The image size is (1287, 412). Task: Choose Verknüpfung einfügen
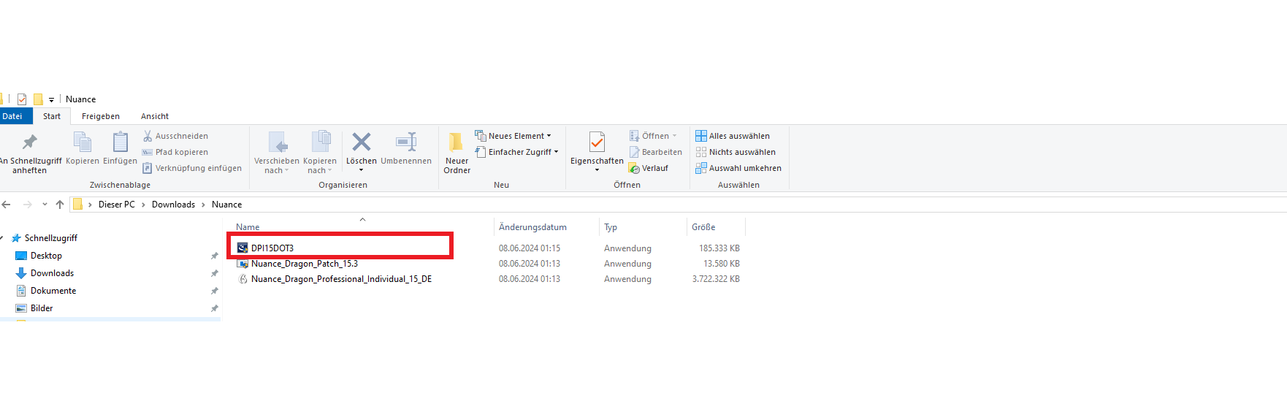click(x=192, y=168)
